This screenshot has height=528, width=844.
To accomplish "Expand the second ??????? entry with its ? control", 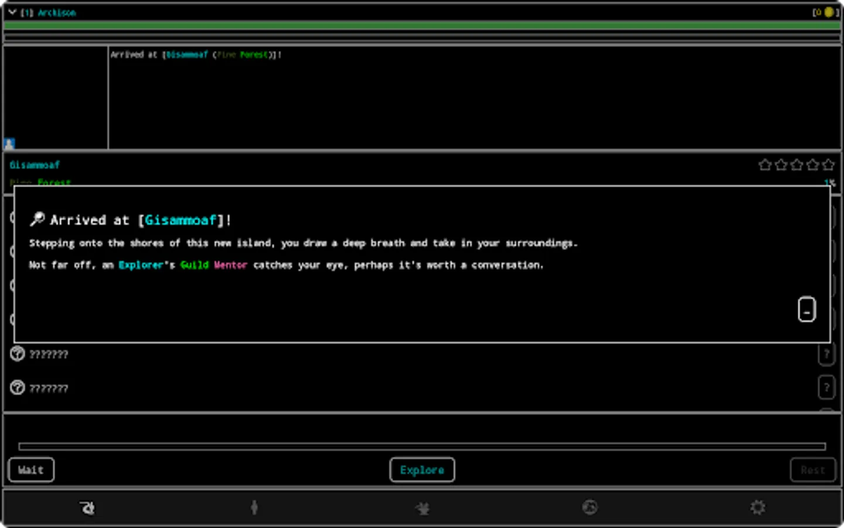I will [826, 388].
